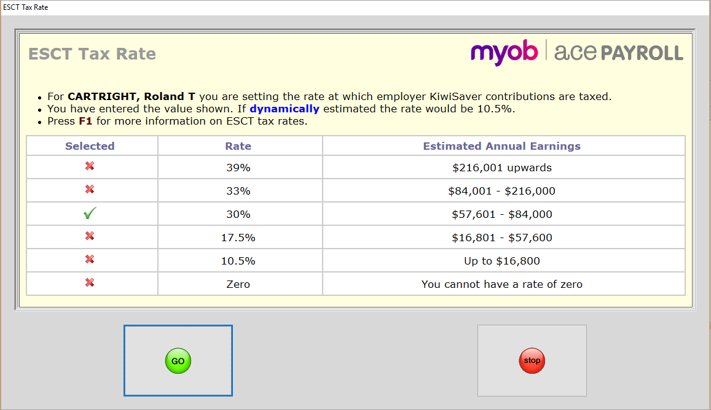
Task: Click the 'Selected' column header
Action: point(90,146)
